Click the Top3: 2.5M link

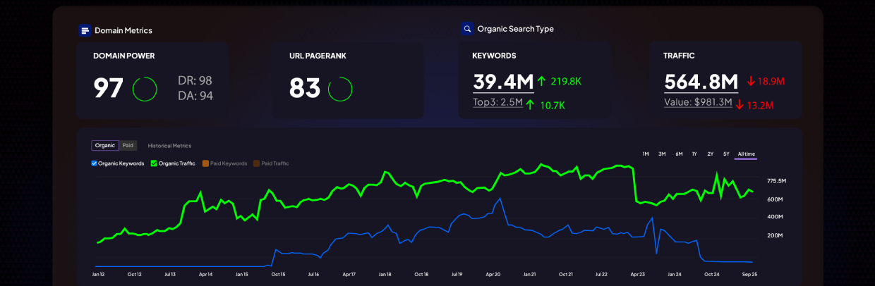click(x=497, y=104)
